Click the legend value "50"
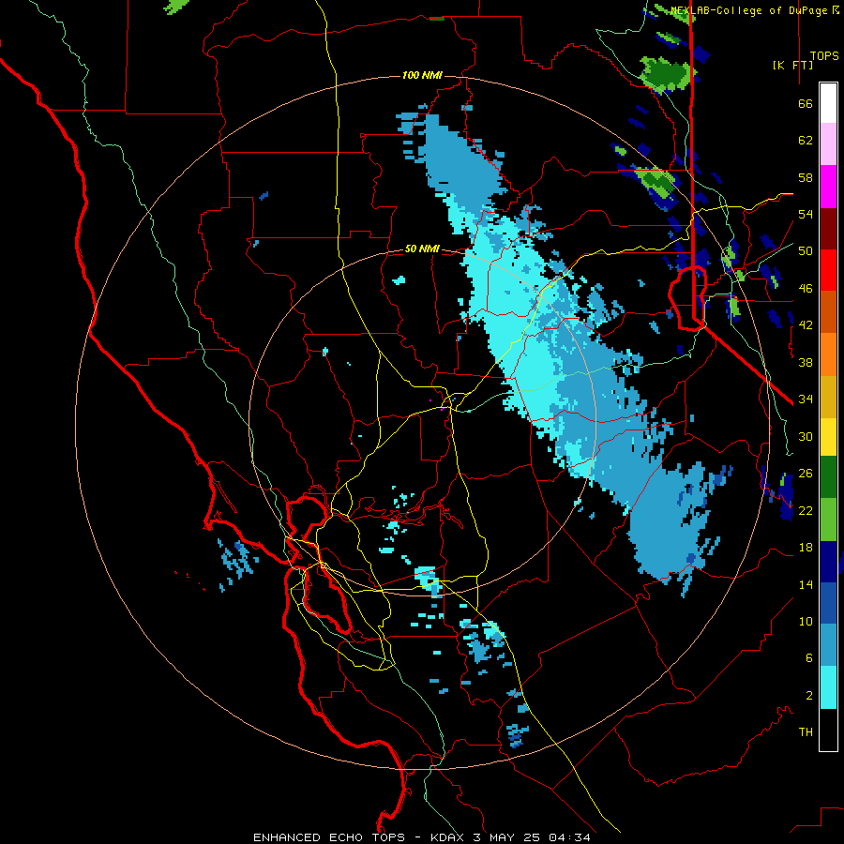 [x=806, y=251]
